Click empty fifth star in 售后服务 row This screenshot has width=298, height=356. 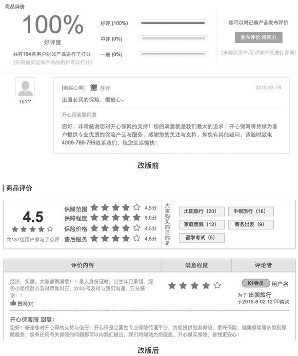coord(136,238)
